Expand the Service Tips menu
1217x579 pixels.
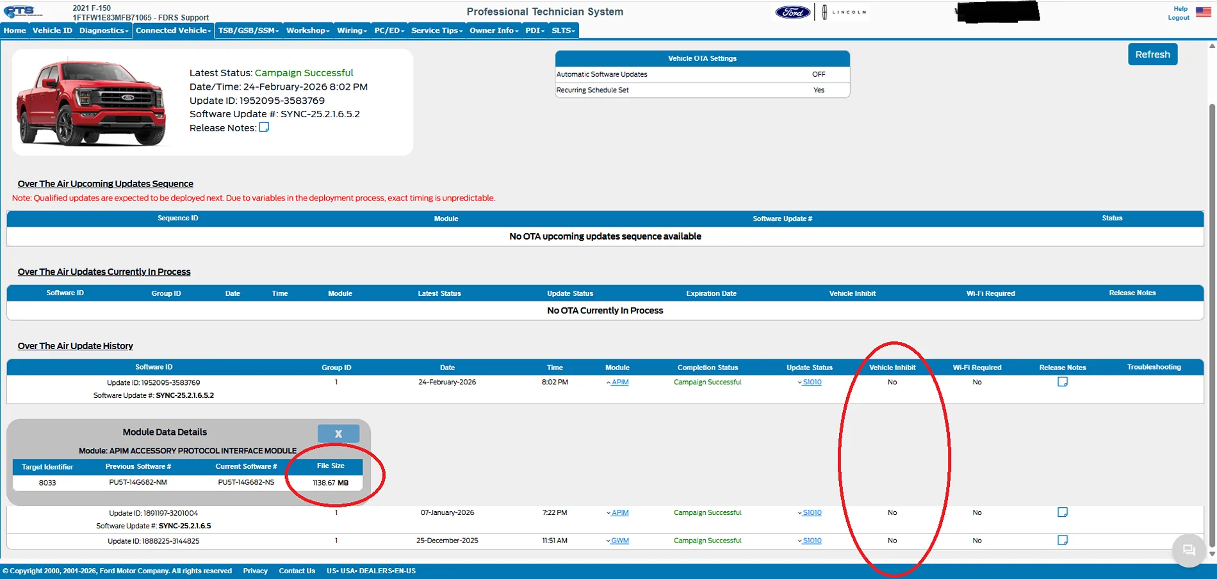[437, 30]
